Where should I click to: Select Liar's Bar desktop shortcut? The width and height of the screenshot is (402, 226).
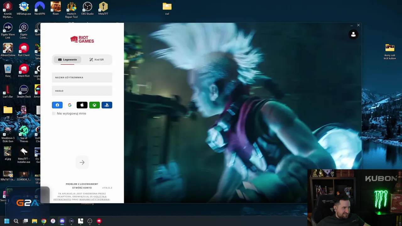[8, 91]
